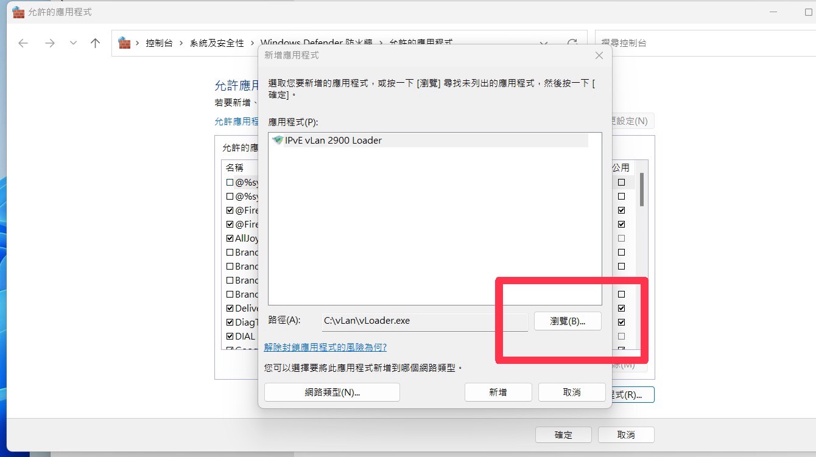Focus the 搜尋控制台 search box

tap(705, 43)
